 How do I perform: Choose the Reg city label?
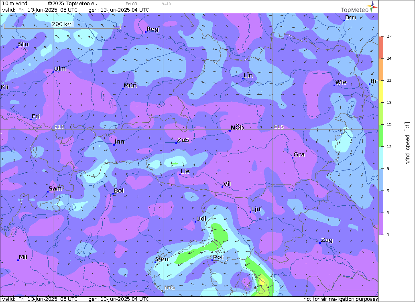coord(153,29)
